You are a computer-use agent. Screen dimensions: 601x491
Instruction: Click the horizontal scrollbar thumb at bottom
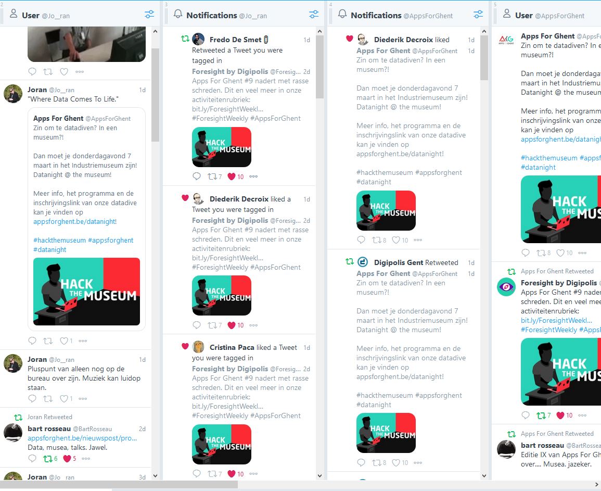point(119,485)
